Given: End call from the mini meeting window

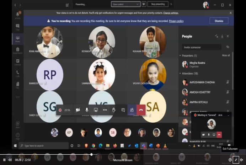Looking at the screenshot, I should tap(219, 135).
